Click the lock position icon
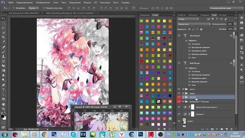This screenshot has height=138, width=245. (198, 29)
